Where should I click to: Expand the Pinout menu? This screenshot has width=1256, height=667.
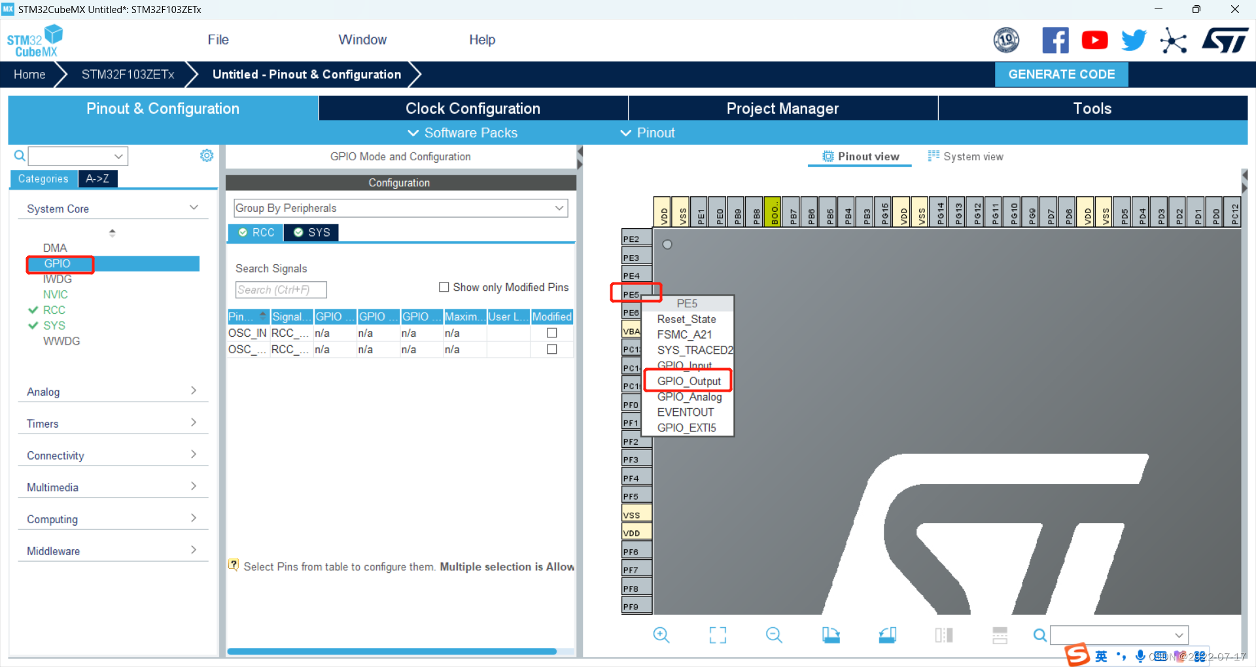coord(648,133)
